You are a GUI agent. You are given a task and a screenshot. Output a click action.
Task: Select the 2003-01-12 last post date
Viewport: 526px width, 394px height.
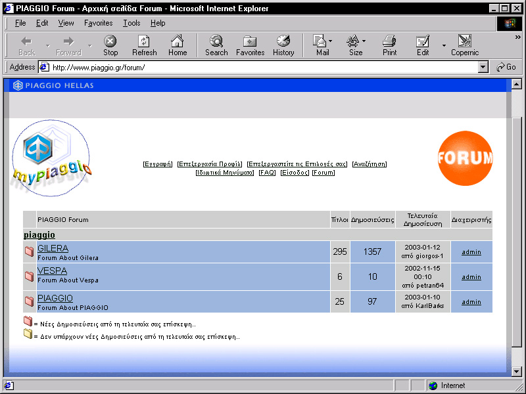(422, 248)
